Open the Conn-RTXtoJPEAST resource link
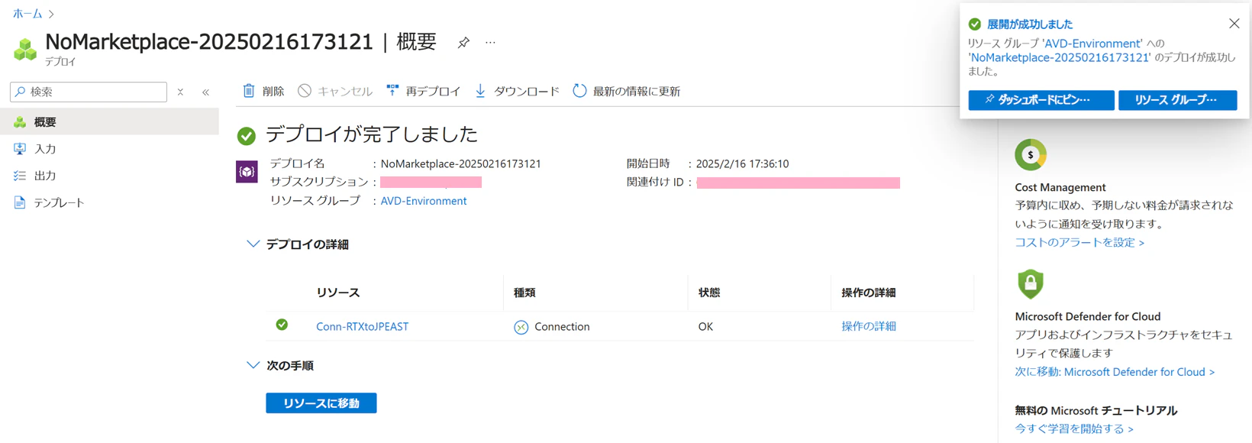Viewport: 1252px width, 443px height. pyautogui.click(x=363, y=326)
